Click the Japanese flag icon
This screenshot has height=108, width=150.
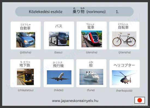(x=140, y=100)
